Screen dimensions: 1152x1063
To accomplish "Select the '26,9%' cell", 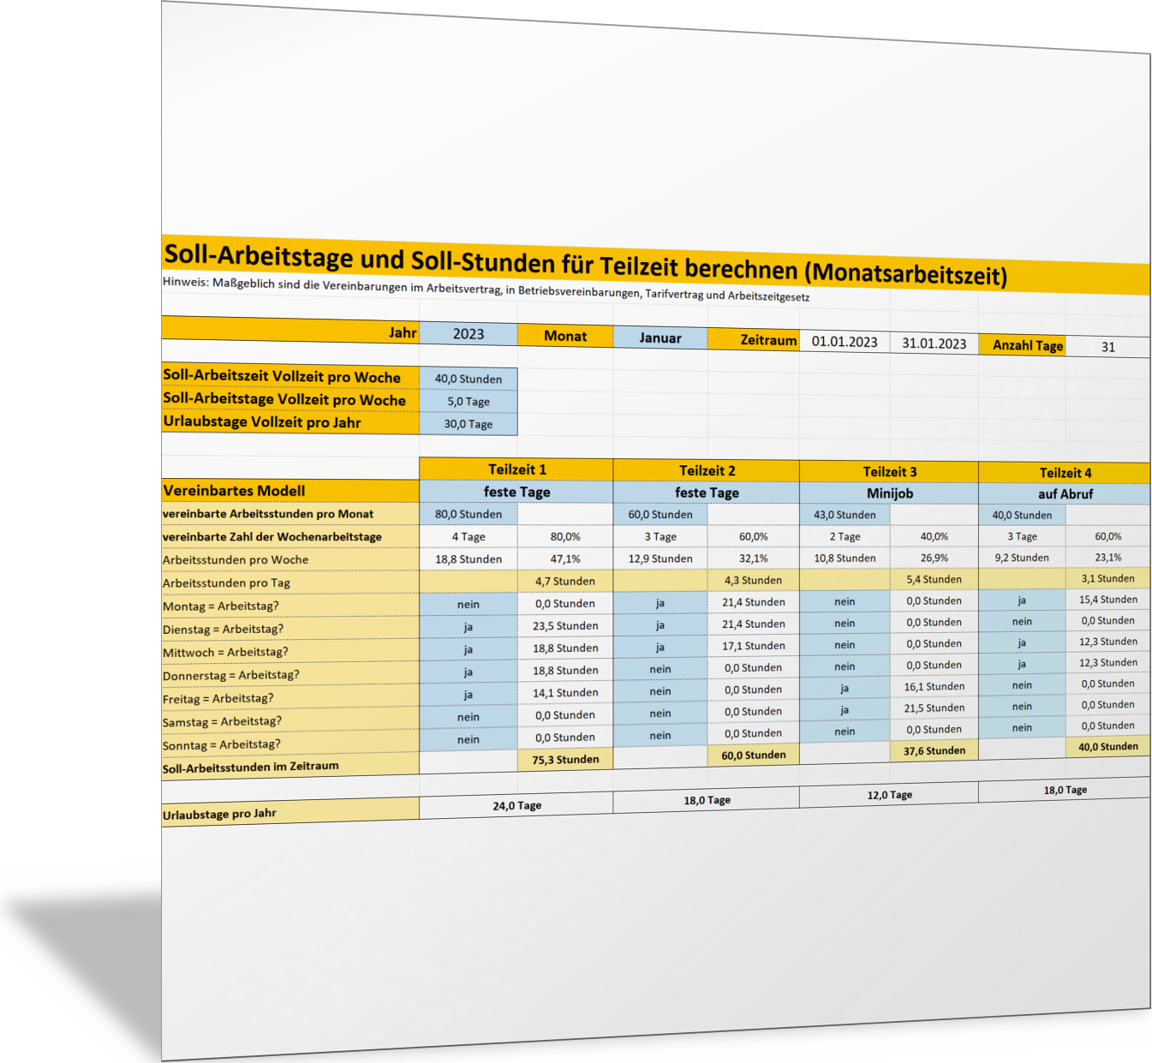I will [934, 558].
